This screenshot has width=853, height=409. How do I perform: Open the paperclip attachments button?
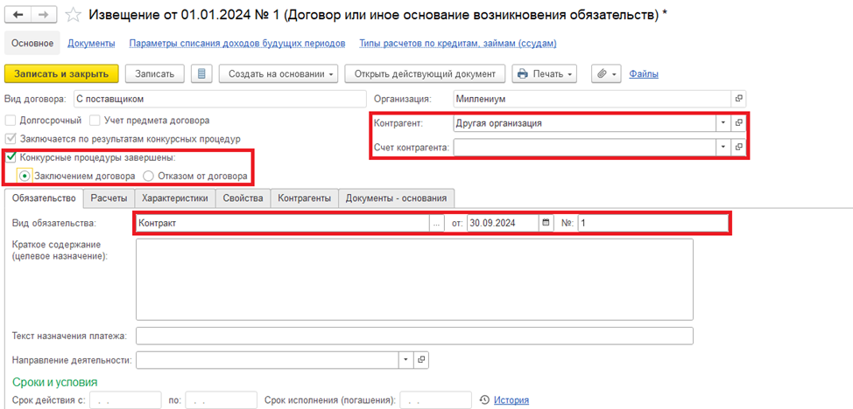coord(606,74)
